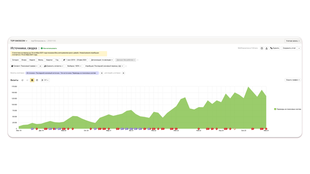
Task: Select the 'Неделя' period tab
Action: coord(32,60)
